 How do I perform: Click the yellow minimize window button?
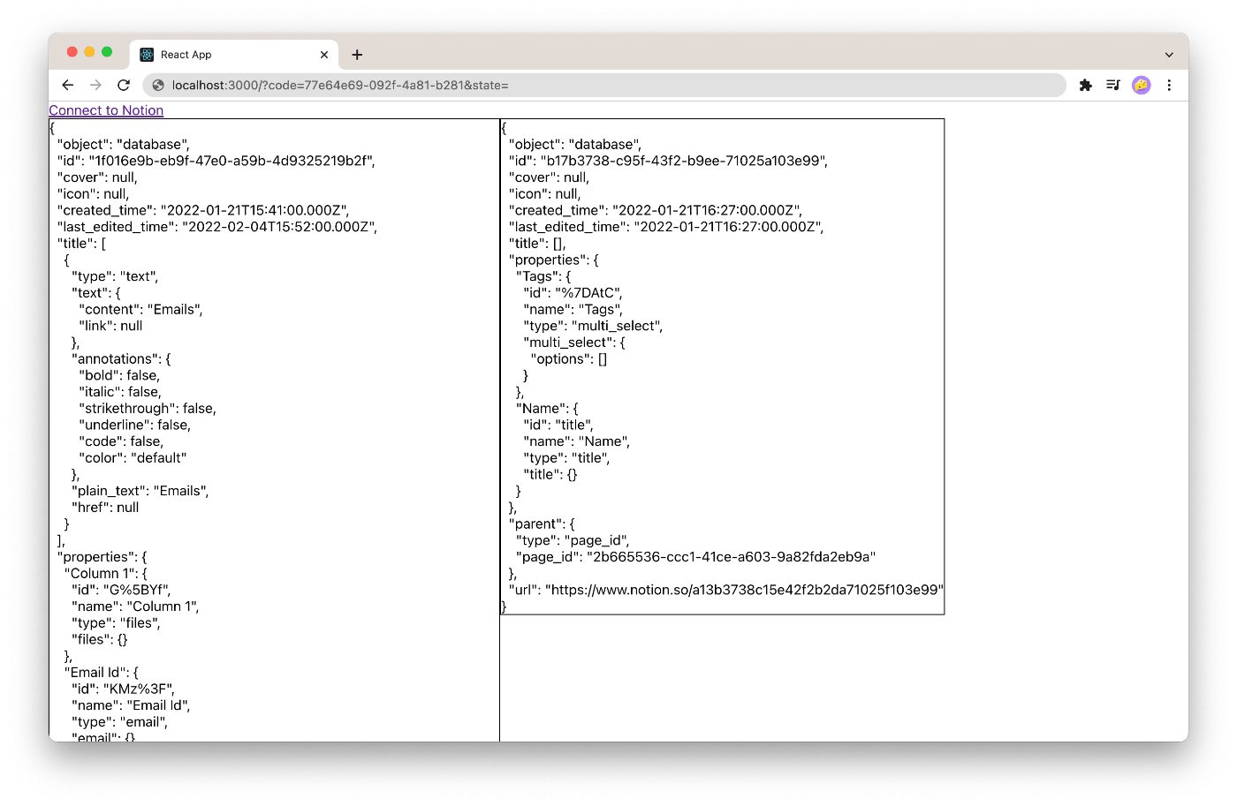pyautogui.click(x=89, y=52)
